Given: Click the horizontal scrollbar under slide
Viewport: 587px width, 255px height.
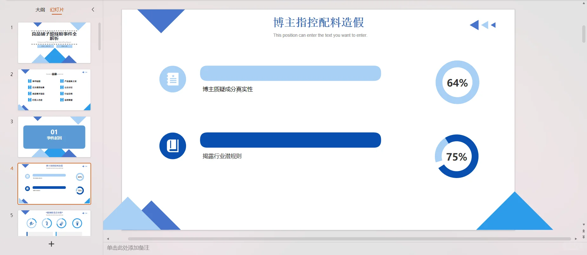Looking at the screenshot, I should pyautogui.click(x=349, y=239).
